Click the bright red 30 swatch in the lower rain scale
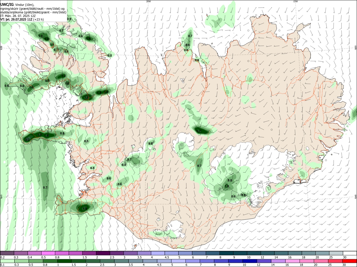Viewport: 357px width, 267px height. click(x=350, y=261)
